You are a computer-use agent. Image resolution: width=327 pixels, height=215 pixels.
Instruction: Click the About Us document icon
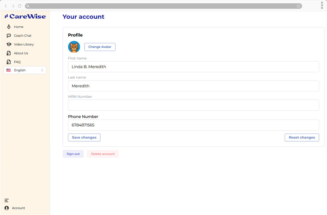pyautogui.click(x=9, y=53)
